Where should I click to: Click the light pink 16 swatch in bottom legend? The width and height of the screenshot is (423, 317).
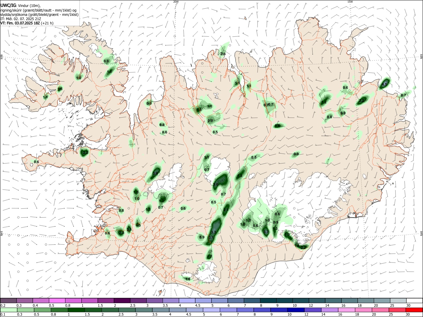click(347, 310)
